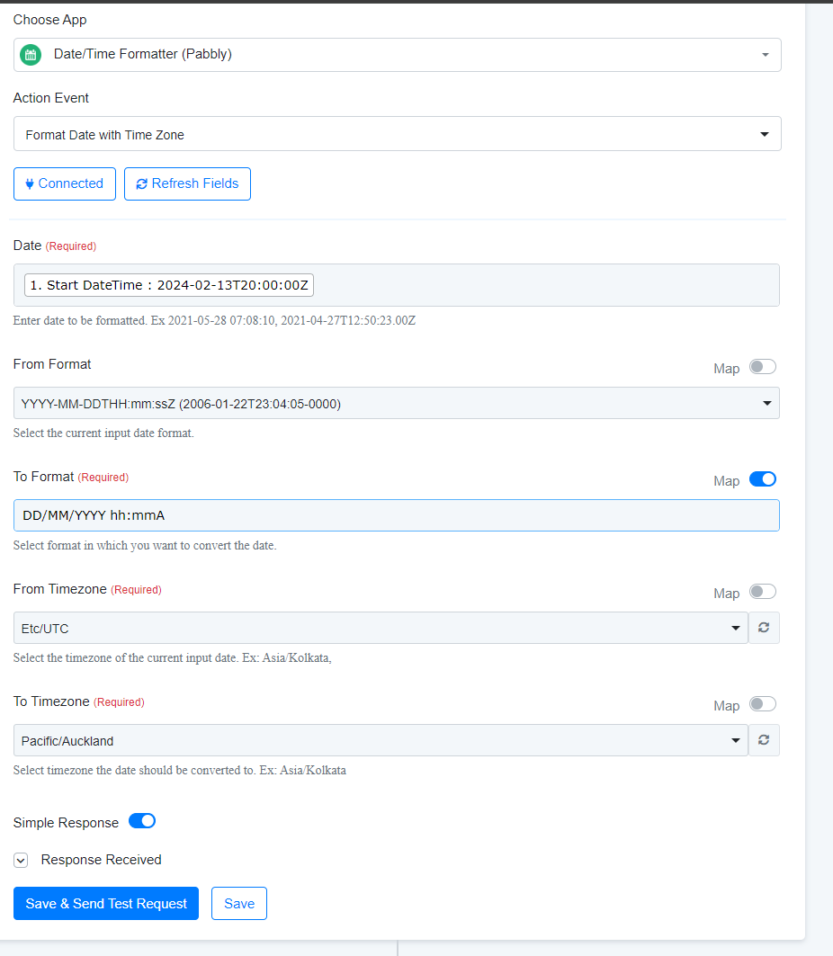Click the plug icon in Connected button
The image size is (833, 956).
30,183
